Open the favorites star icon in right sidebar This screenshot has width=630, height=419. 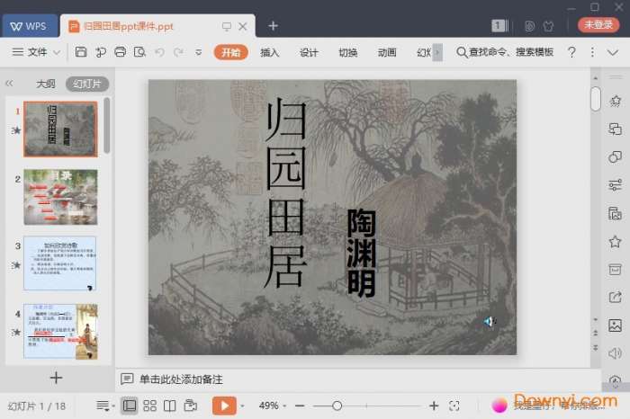pyautogui.click(x=615, y=242)
